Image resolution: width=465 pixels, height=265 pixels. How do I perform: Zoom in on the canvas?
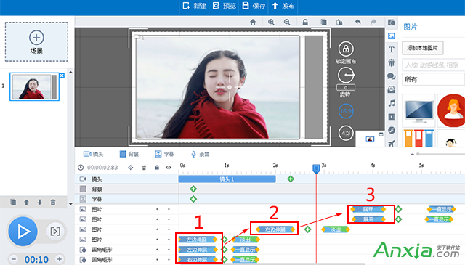[x=271, y=22]
